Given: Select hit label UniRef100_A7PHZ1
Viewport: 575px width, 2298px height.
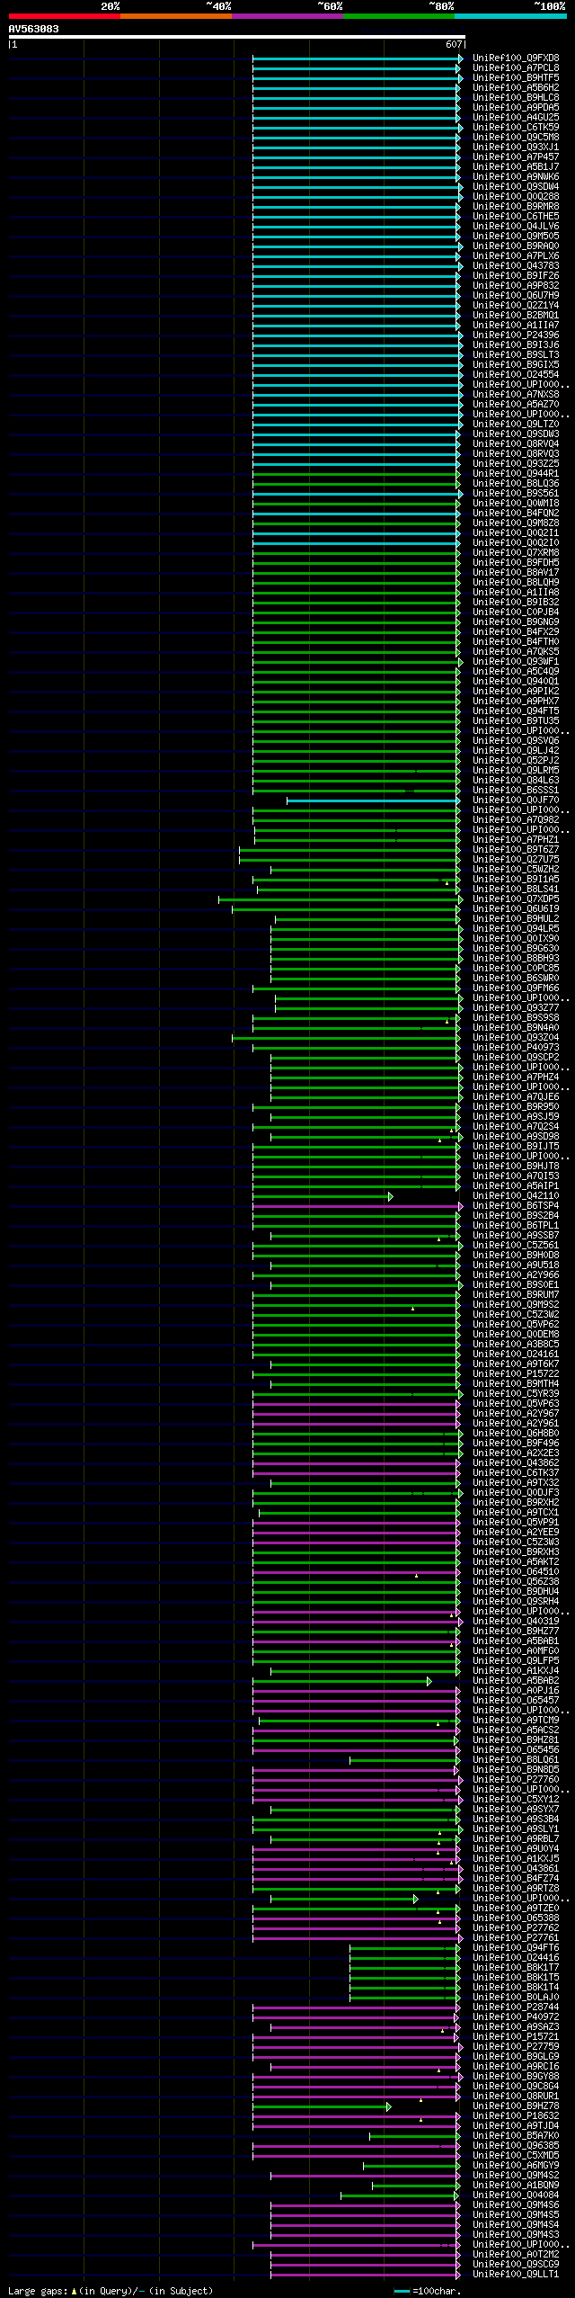Looking at the screenshot, I should [516, 840].
